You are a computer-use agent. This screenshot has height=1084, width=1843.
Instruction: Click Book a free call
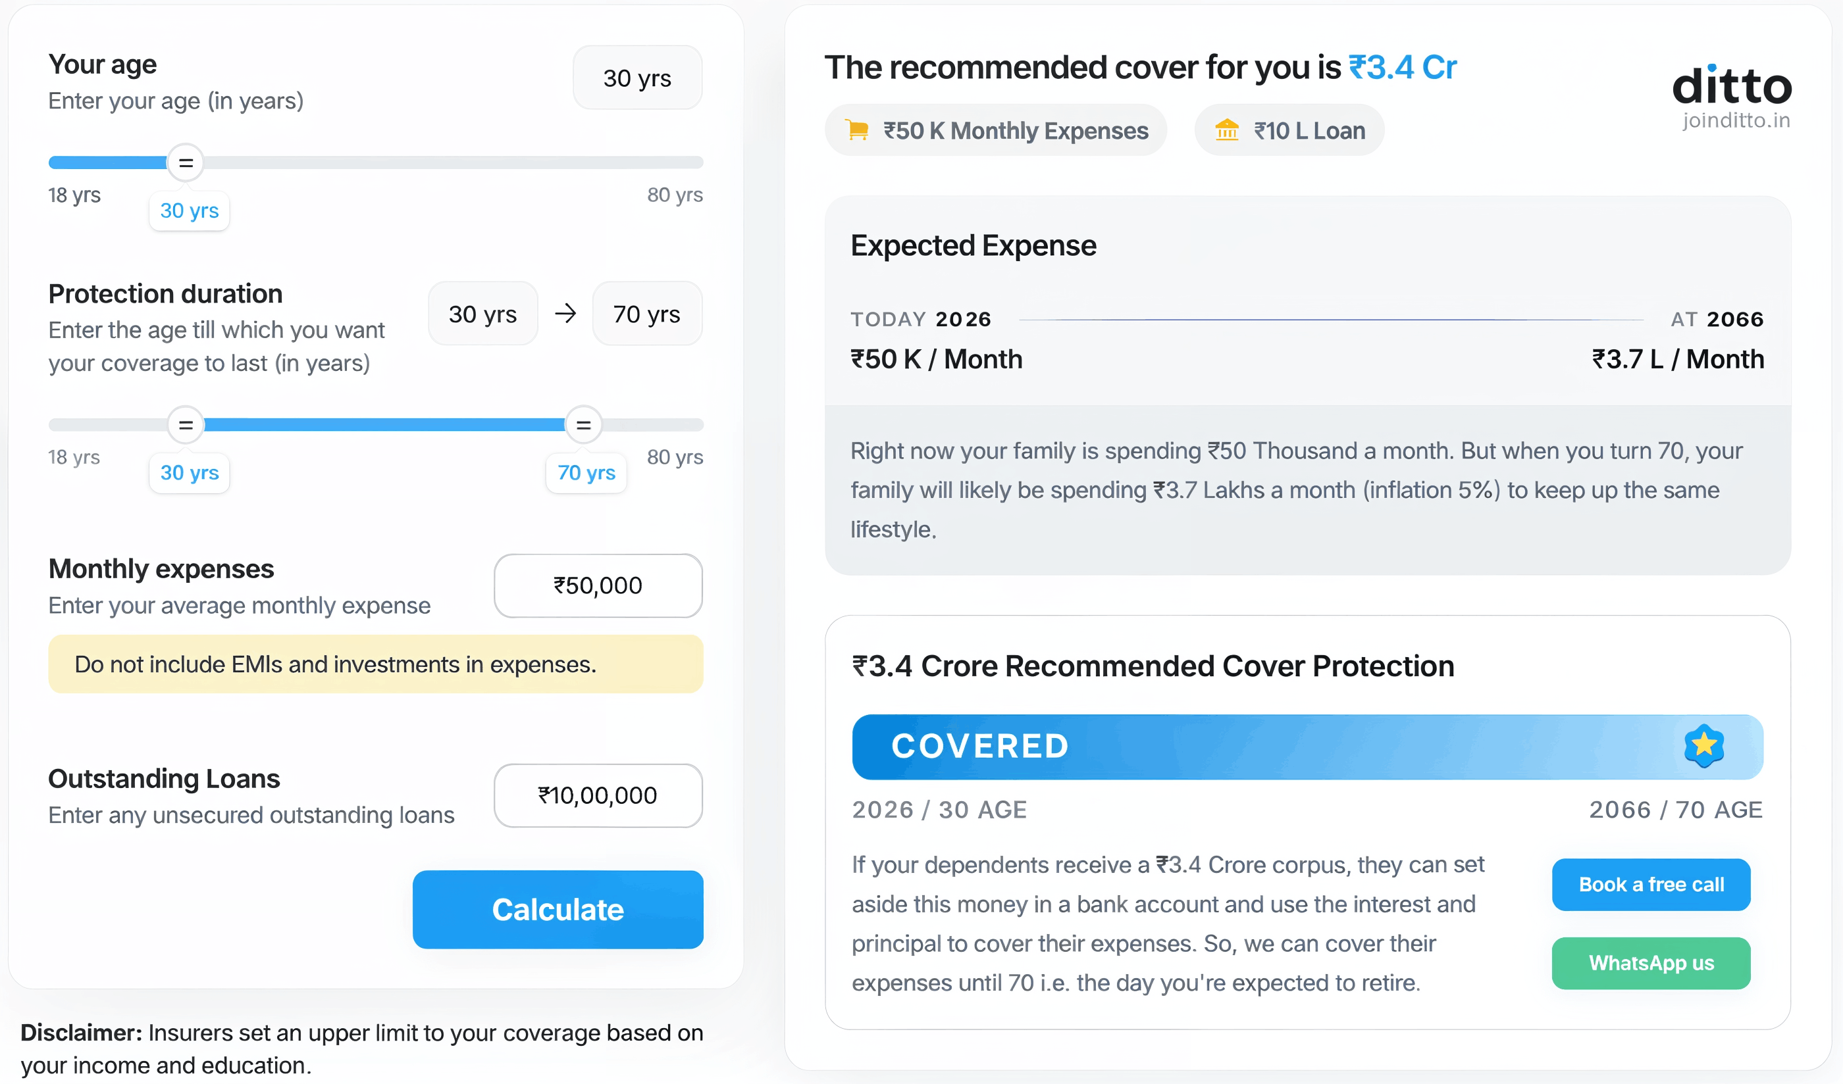(1651, 885)
